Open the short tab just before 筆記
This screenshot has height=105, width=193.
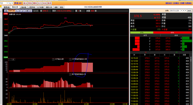click(56, 7)
